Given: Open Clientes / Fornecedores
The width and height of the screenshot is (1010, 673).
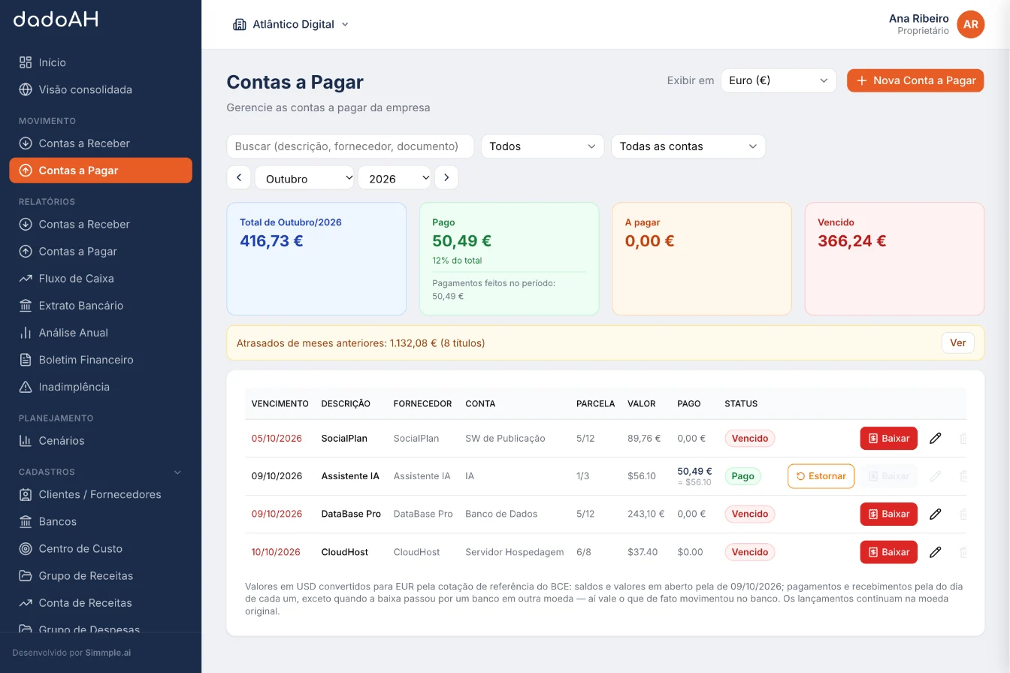Looking at the screenshot, I should click(101, 494).
